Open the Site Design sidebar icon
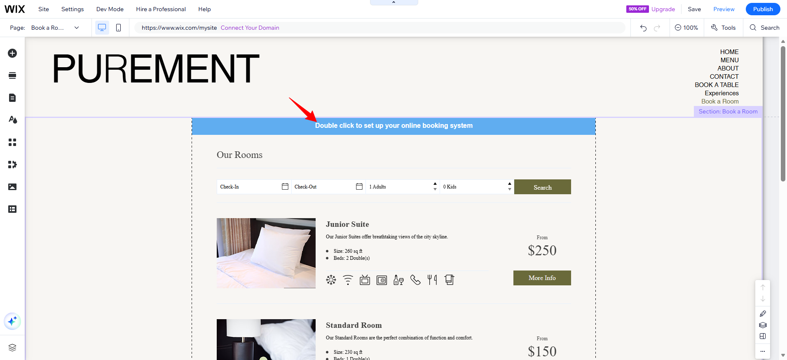Screen dimensions: 787x360 (12, 120)
